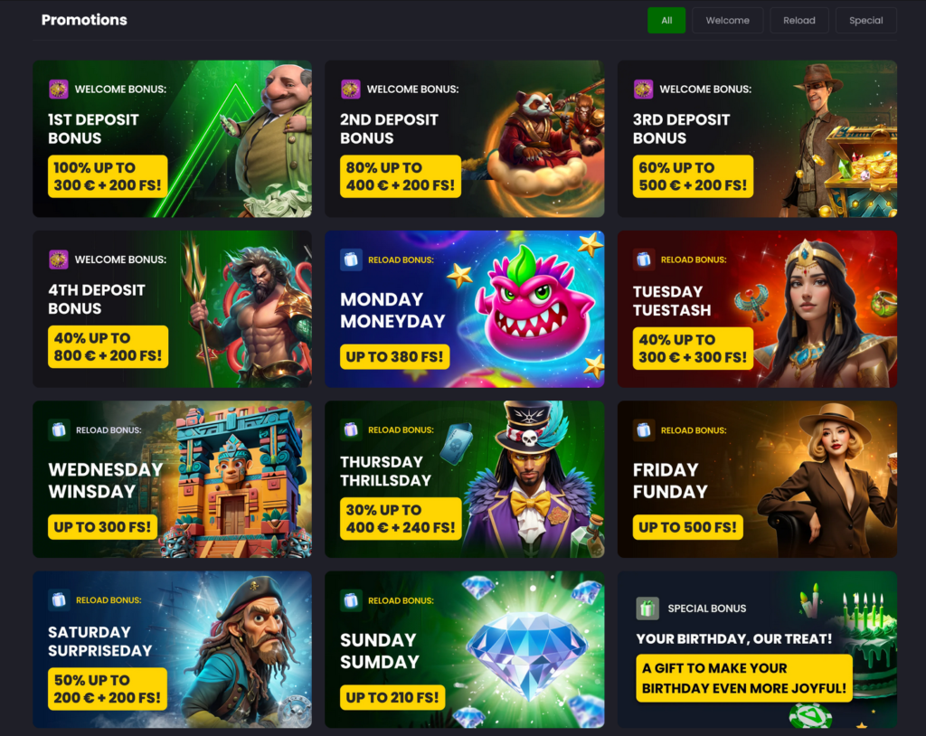The image size is (926, 736).
Task: Click the UP TO 500 FS! Friday label
Action: (688, 527)
